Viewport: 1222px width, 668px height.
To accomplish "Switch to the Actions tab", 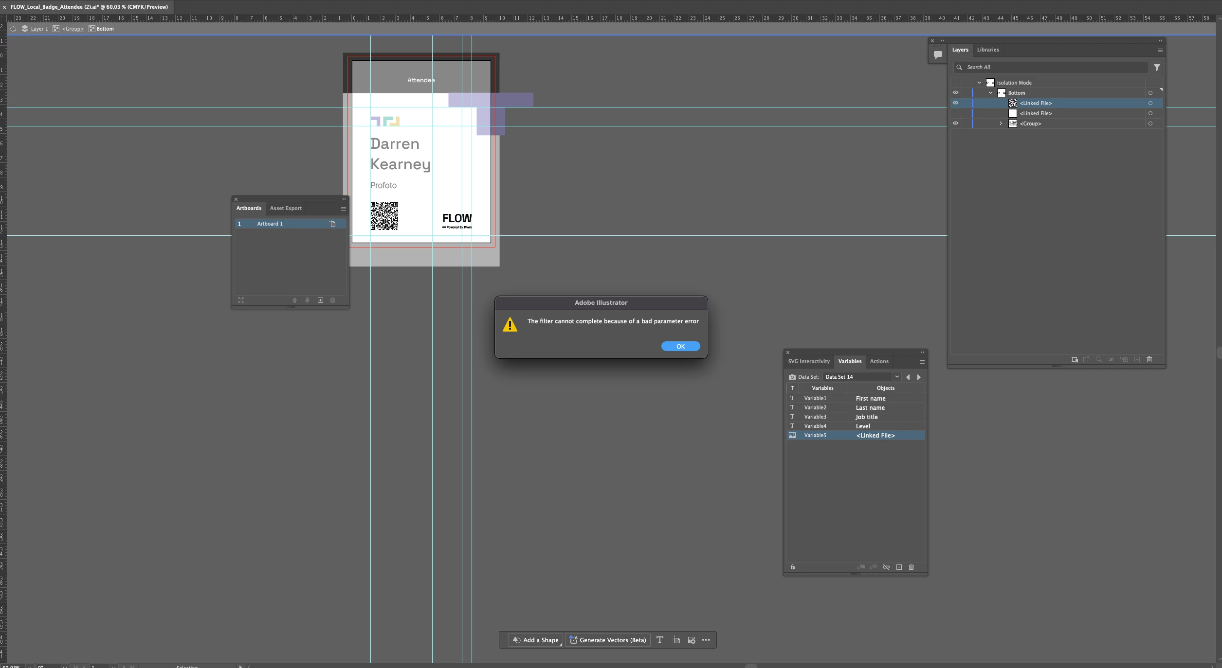I will 879,361.
